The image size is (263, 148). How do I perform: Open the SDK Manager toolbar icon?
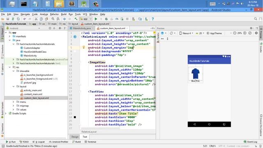pos(146,19)
